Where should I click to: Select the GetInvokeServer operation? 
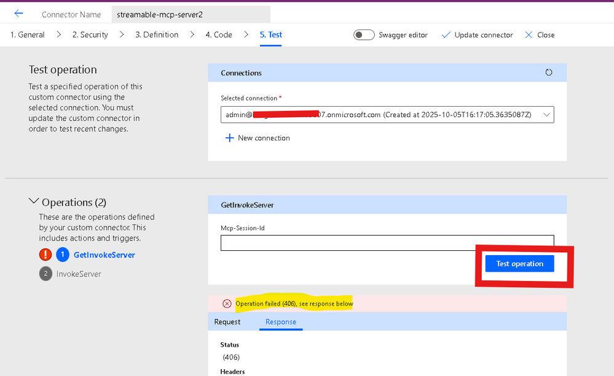(104, 255)
